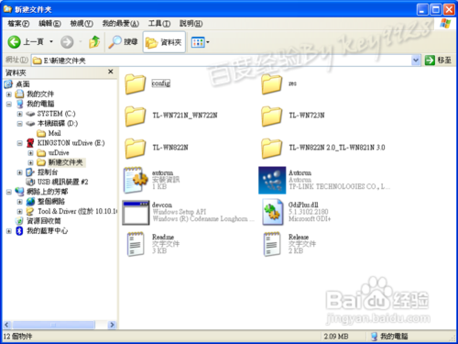Screen dimensions: 458x344
Task: Select the TL-WN822N 2.0_TL-WN821N 3.0 folder icon
Action: point(271,148)
